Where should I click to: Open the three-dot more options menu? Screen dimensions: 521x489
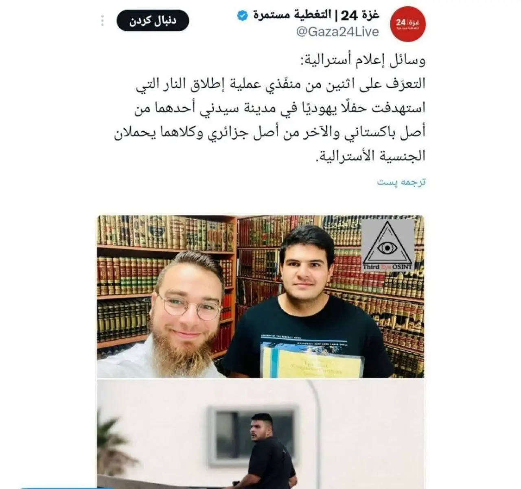tap(103, 20)
